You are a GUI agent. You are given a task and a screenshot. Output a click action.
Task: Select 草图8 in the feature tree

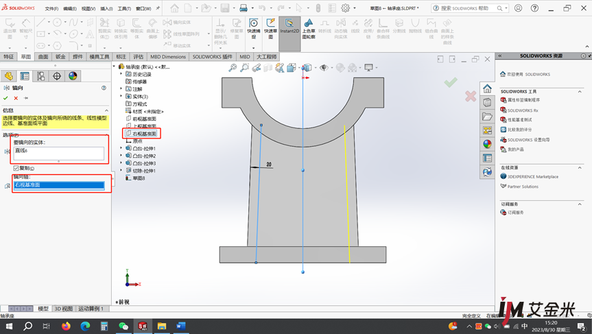pyautogui.click(x=139, y=178)
